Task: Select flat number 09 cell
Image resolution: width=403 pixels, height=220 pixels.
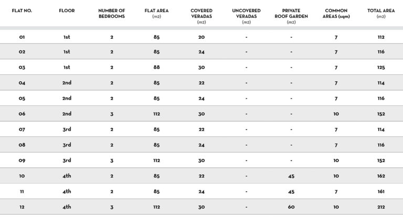Action: tap(22, 160)
